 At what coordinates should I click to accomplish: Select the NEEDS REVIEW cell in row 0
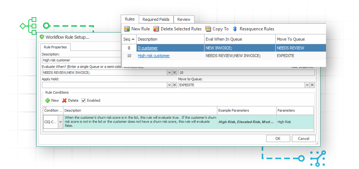coord(301,48)
